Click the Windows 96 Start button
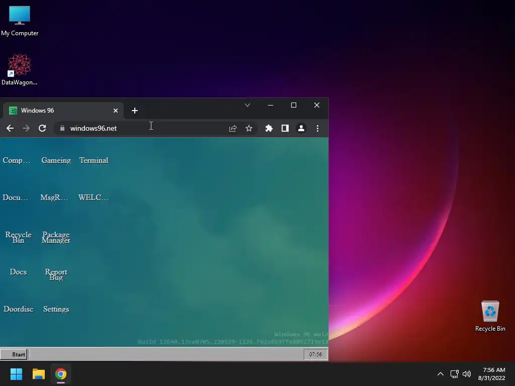Image resolution: width=515 pixels, height=386 pixels. pos(14,354)
